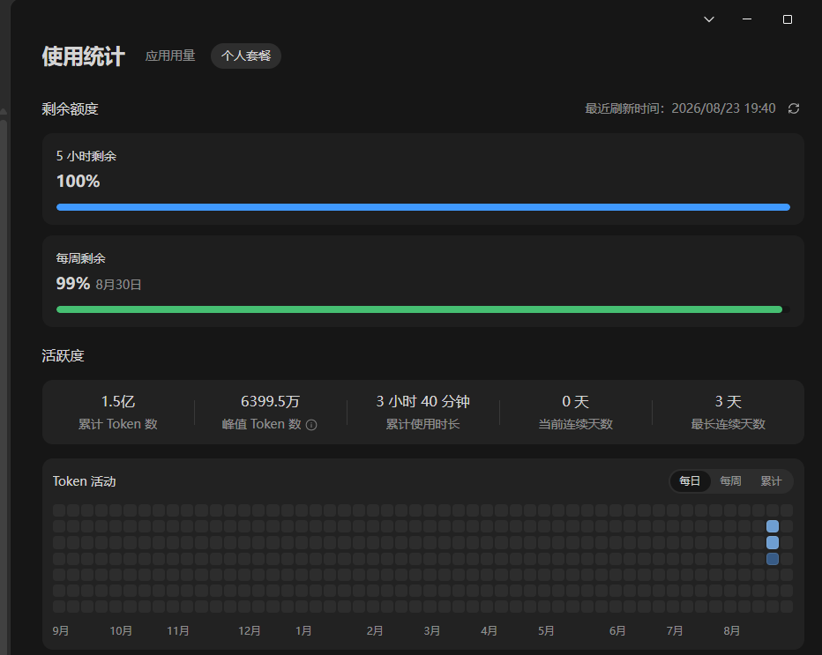Click the 100% remaining value
This screenshot has width=822, height=655.
coord(78,182)
